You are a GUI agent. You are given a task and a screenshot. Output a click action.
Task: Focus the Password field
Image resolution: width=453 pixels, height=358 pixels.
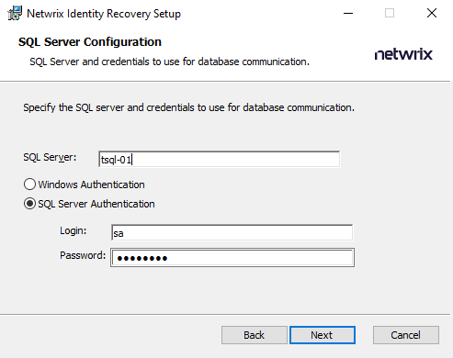pyautogui.click(x=232, y=258)
